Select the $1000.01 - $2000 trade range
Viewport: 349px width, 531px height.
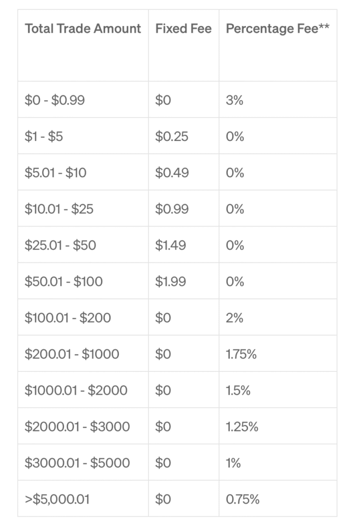pyautogui.click(x=76, y=390)
